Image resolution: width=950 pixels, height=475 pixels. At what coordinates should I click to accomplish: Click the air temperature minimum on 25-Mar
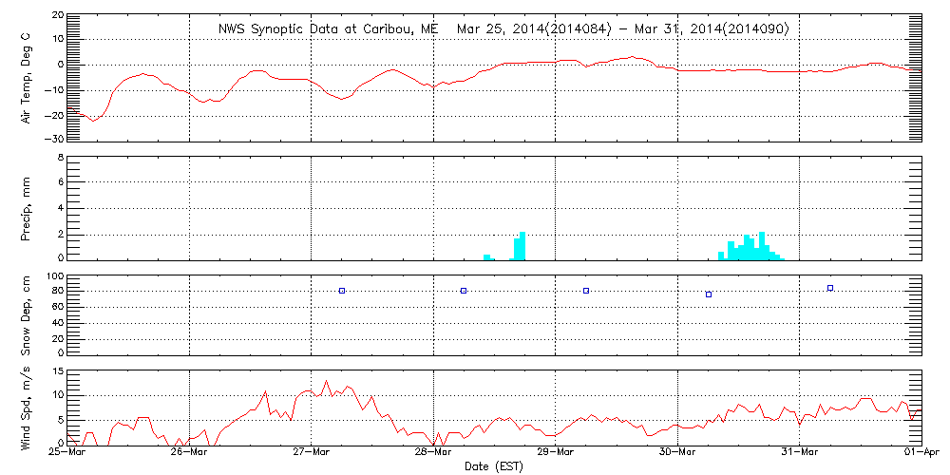(x=92, y=121)
